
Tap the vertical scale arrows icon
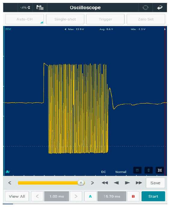pyautogui.click(x=149, y=170)
